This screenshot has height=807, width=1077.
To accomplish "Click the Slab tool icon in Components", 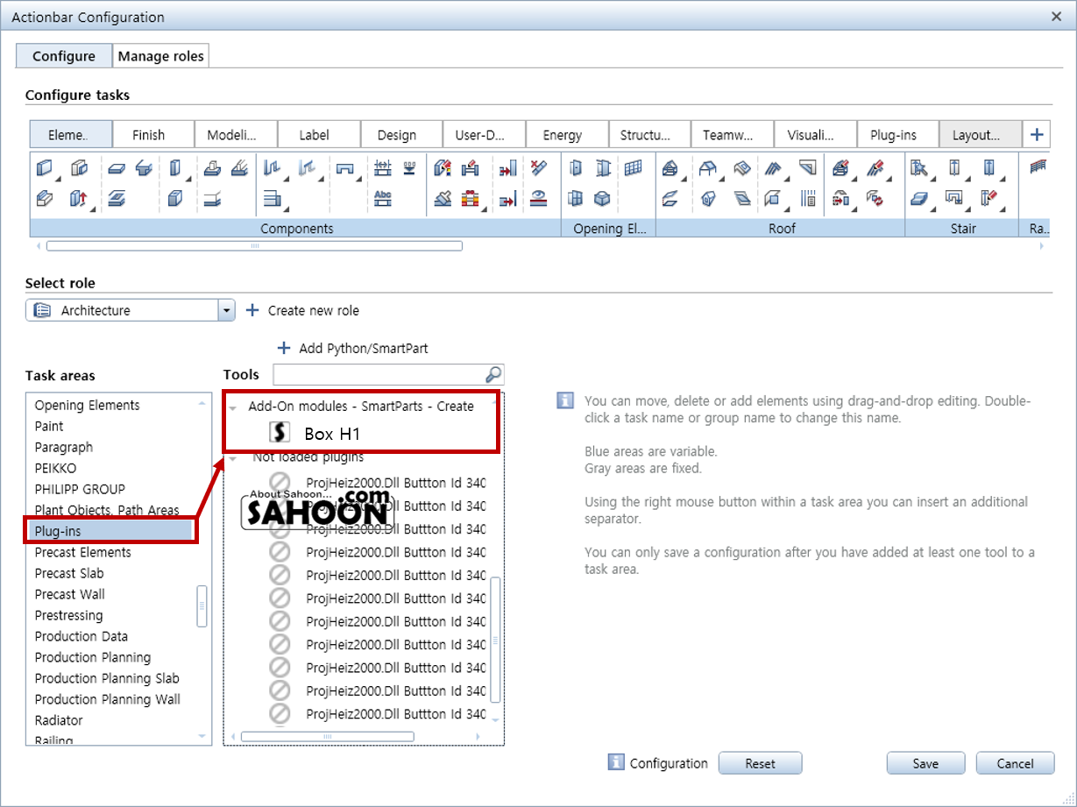I will [x=116, y=167].
